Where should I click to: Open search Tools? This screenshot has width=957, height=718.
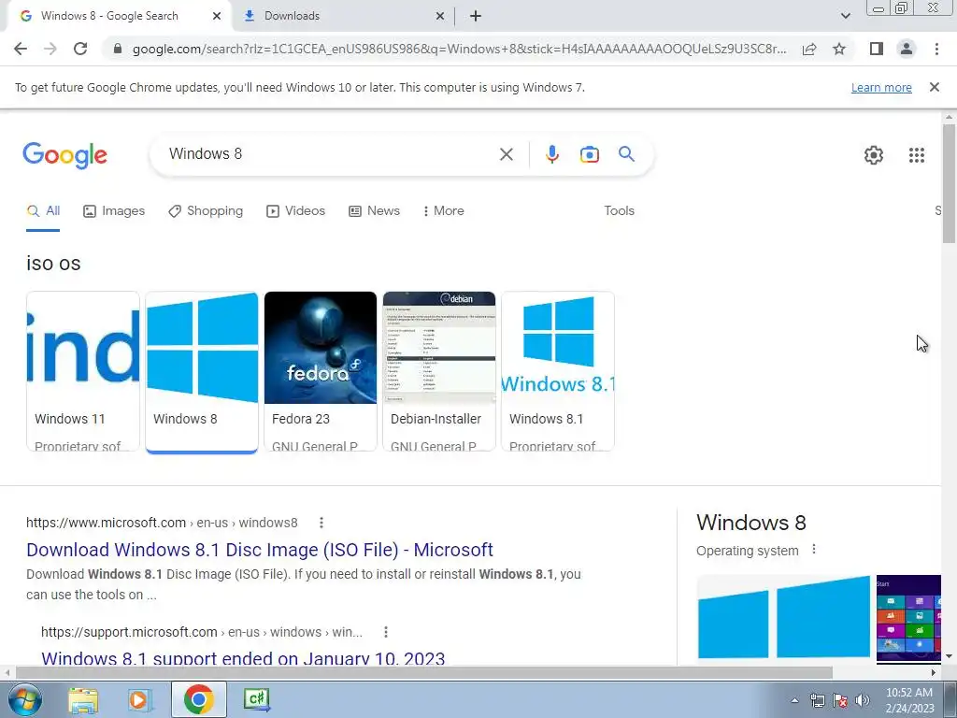point(619,210)
